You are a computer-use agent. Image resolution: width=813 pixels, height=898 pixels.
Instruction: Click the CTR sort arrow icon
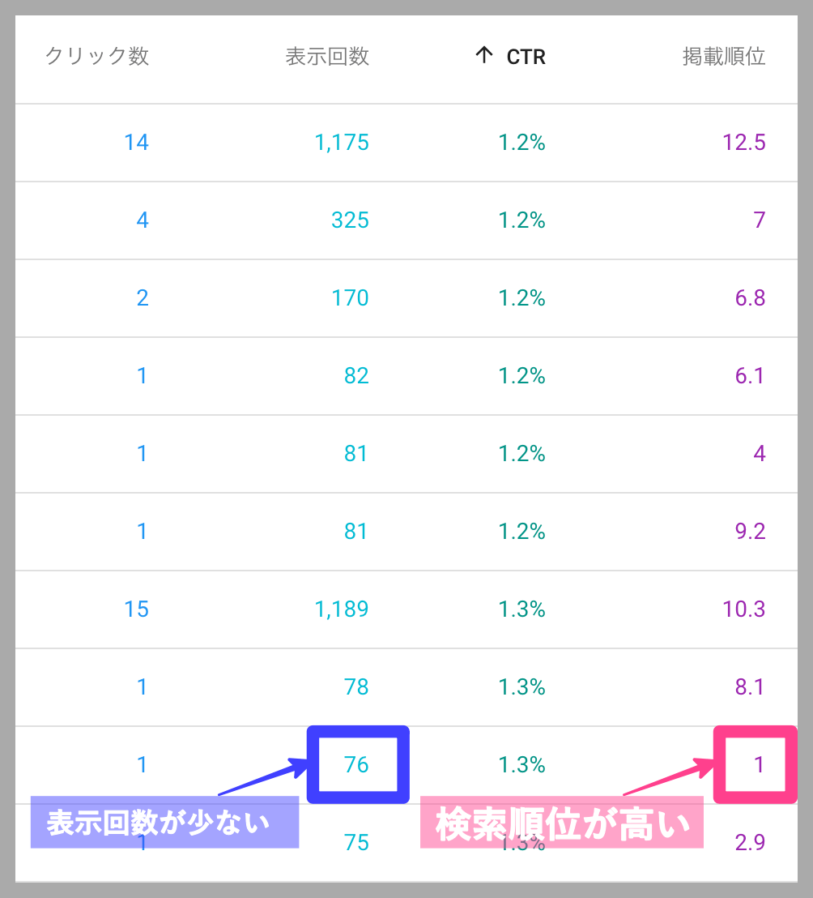484,55
